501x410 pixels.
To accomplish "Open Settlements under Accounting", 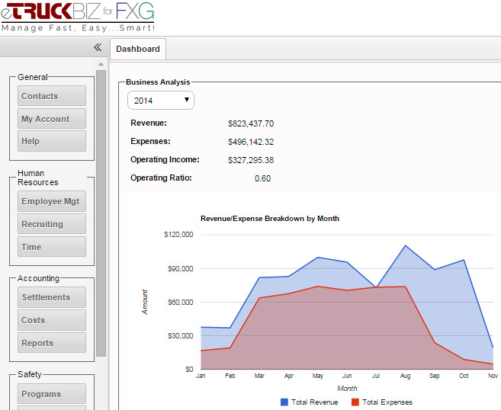I will pos(52,297).
